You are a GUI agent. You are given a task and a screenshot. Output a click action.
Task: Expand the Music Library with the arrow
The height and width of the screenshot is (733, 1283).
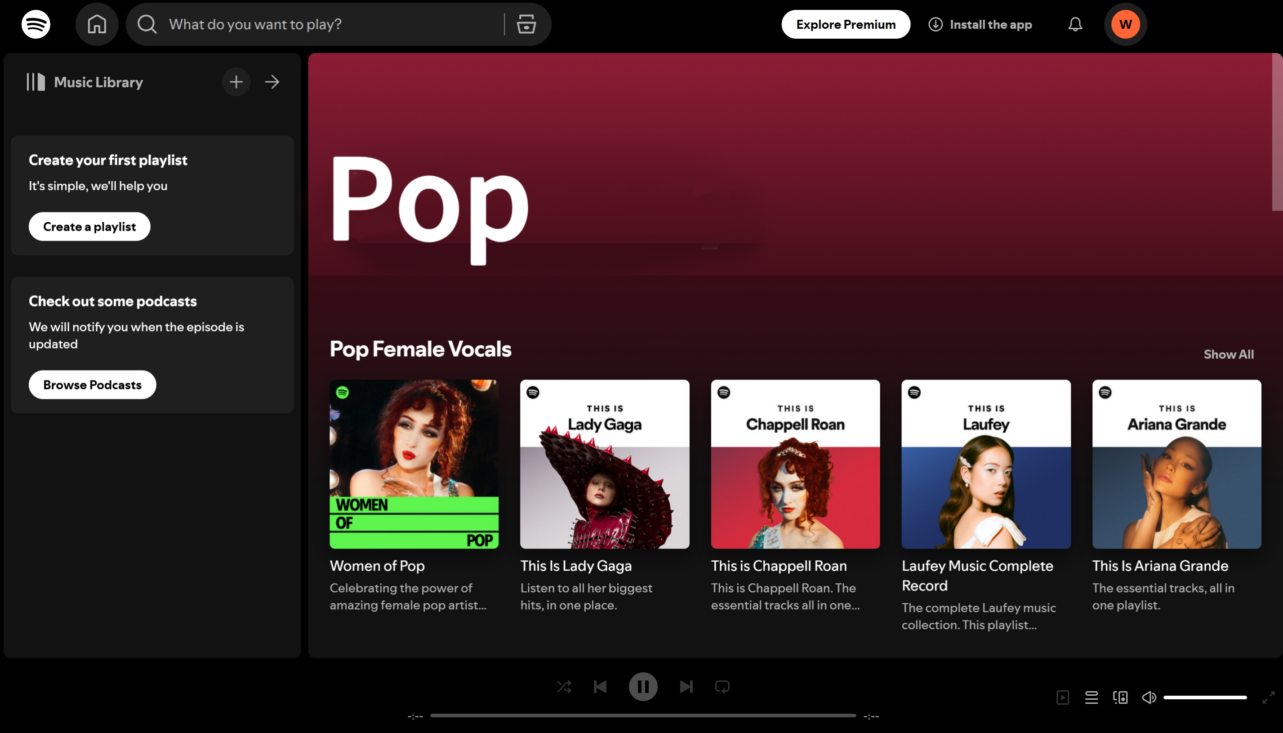(272, 81)
